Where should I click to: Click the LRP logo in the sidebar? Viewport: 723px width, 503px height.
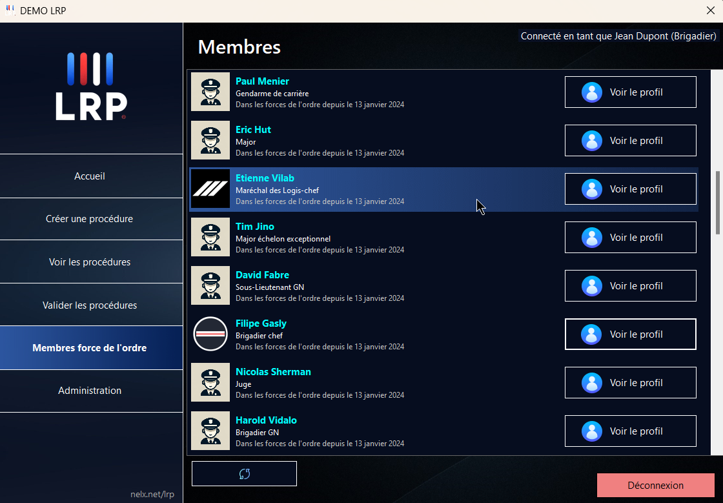click(x=91, y=87)
